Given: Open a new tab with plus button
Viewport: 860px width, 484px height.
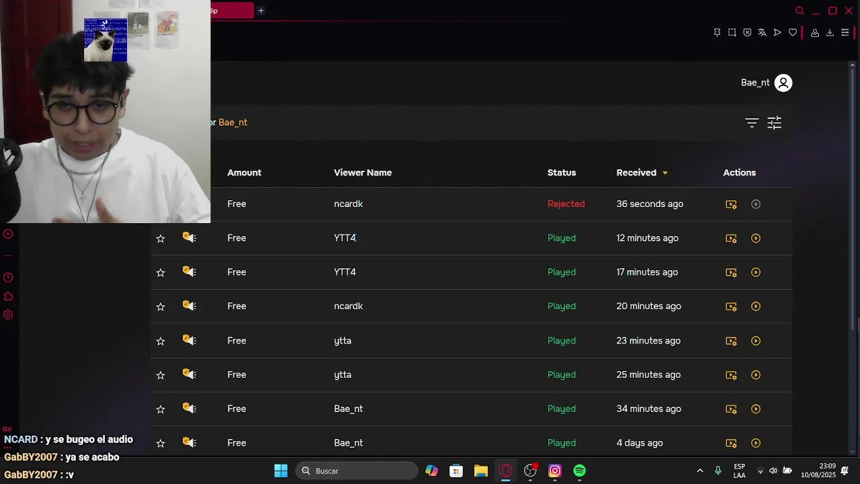Looking at the screenshot, I should point(261,11).
